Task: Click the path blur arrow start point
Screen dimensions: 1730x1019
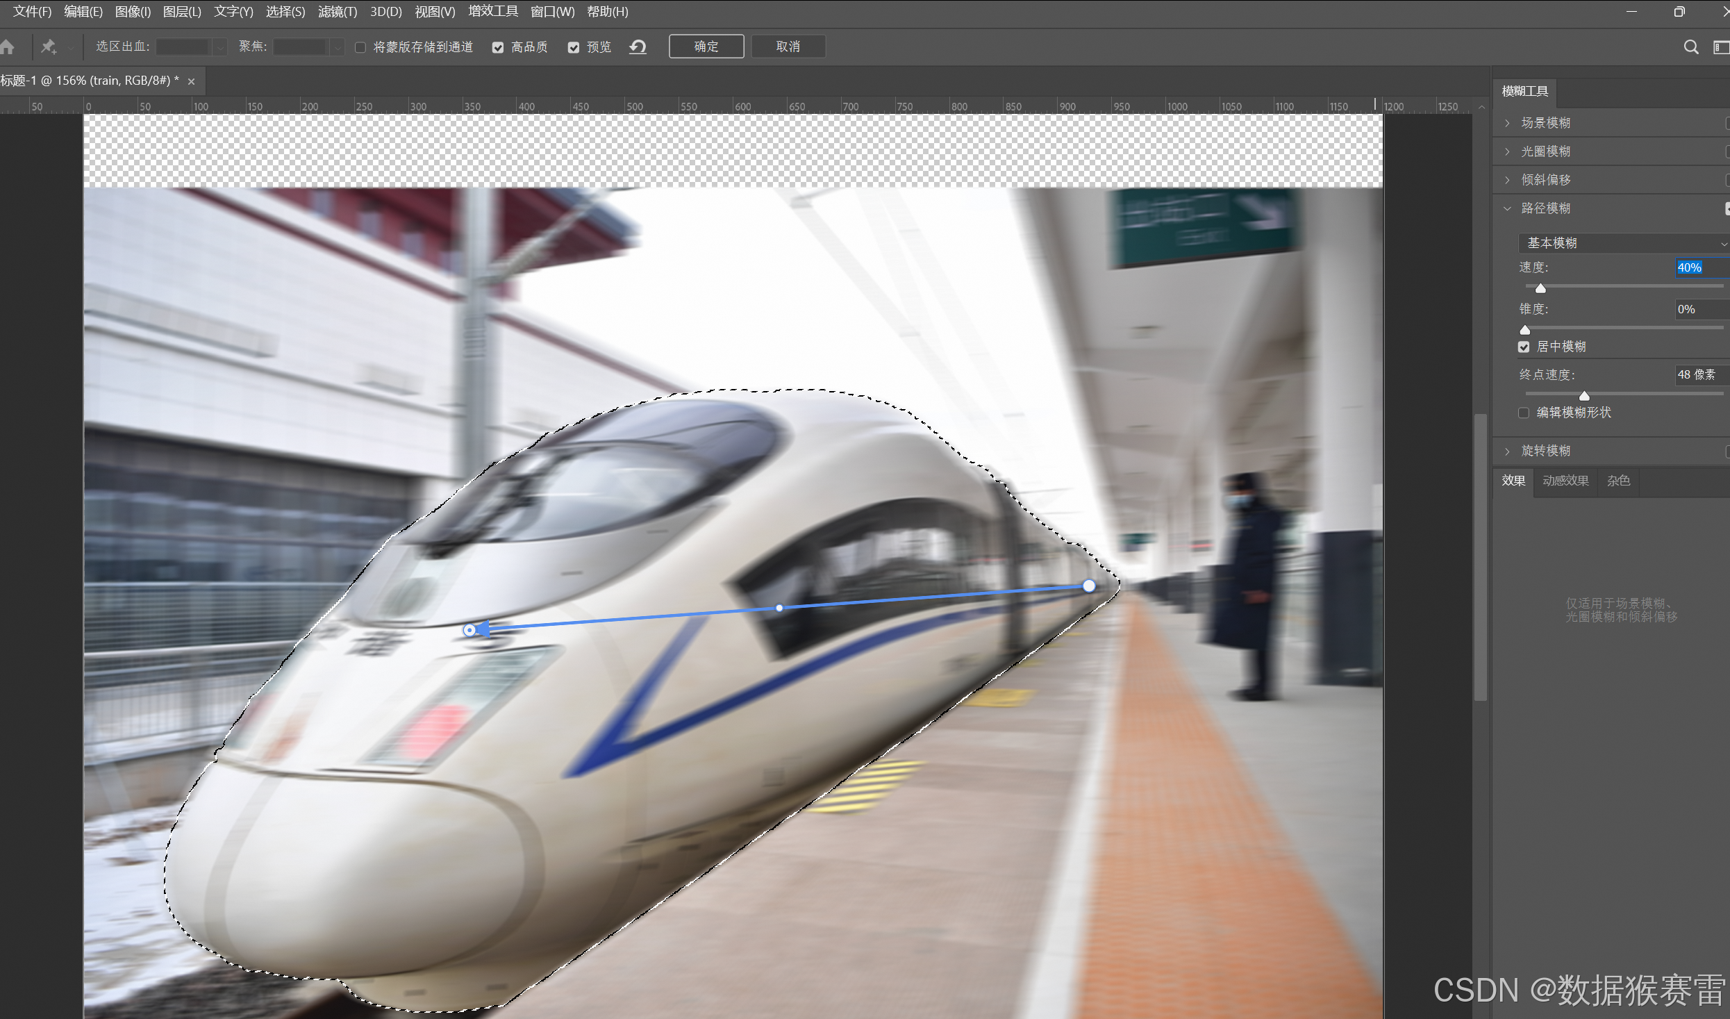Action: pyautogui.click(x=470, y=630)
